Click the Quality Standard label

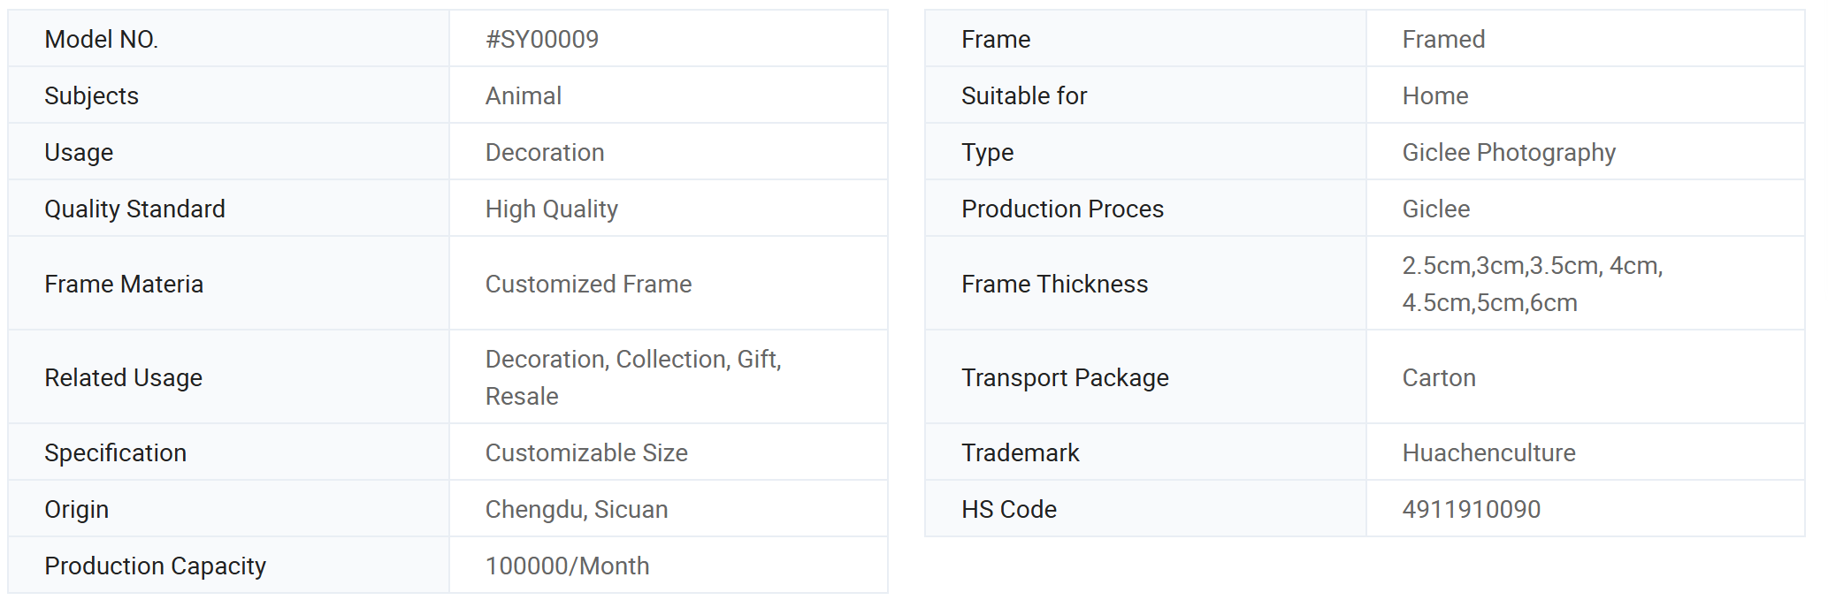[x=134, y=209]
